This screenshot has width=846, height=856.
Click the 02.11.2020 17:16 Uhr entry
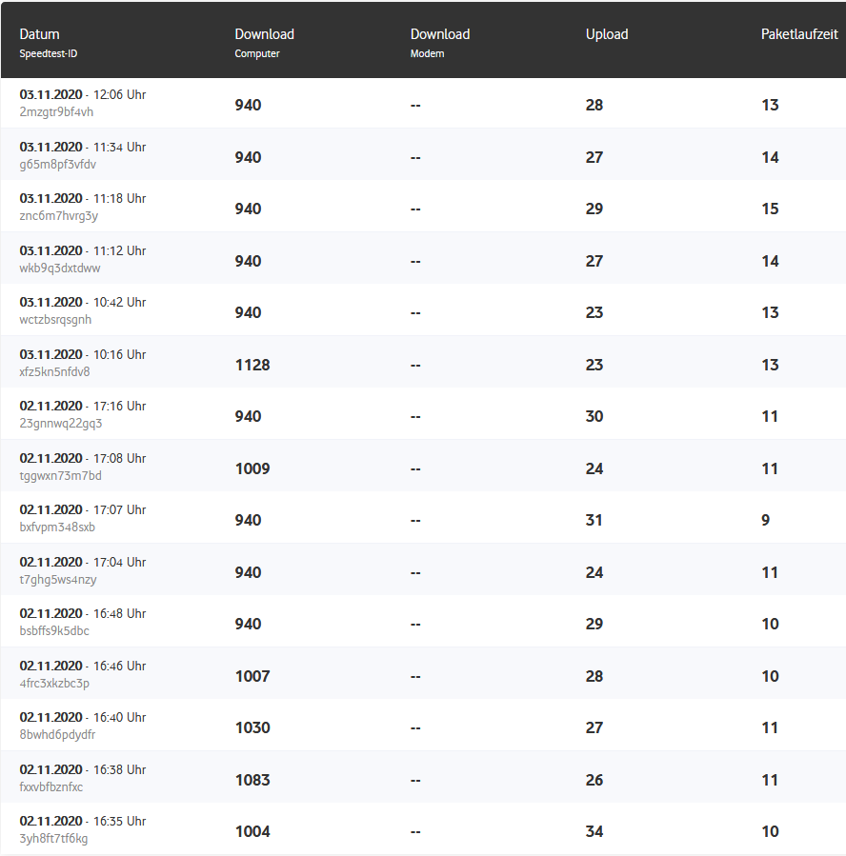tap(82, 407)
